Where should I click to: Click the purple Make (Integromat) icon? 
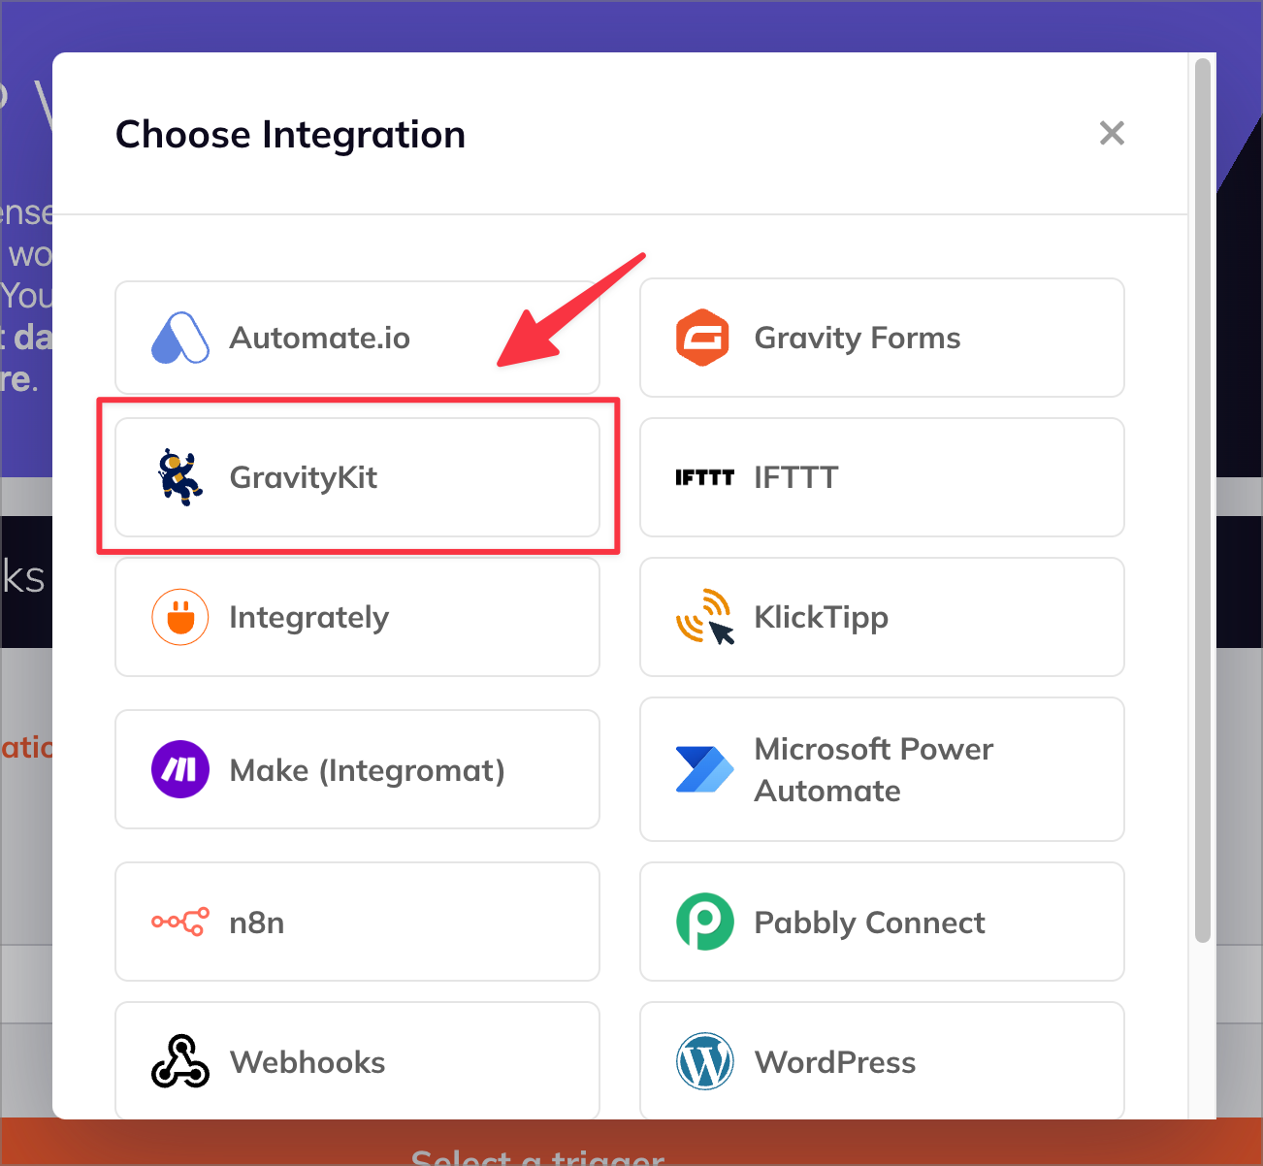[x=180, y=769]
